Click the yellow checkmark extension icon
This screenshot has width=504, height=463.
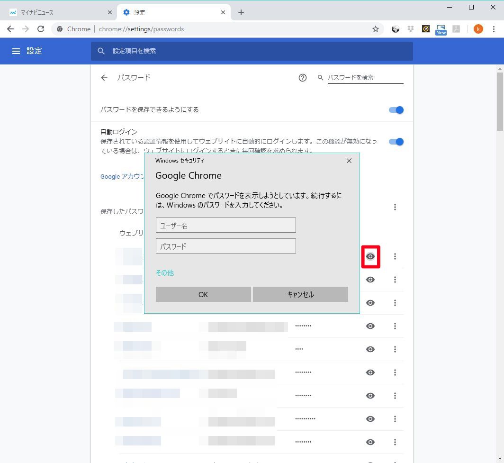point(425,29)
